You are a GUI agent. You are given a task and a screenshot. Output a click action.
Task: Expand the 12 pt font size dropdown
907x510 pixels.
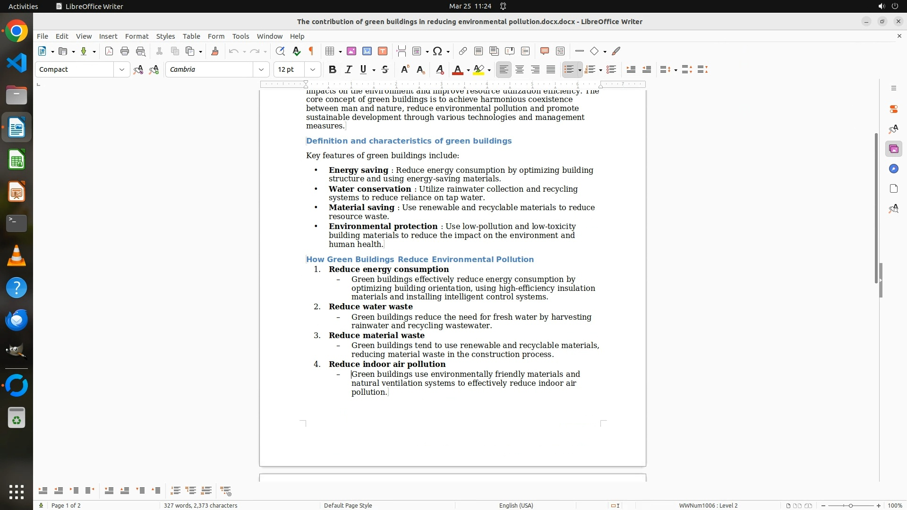[x=312, y=70]
